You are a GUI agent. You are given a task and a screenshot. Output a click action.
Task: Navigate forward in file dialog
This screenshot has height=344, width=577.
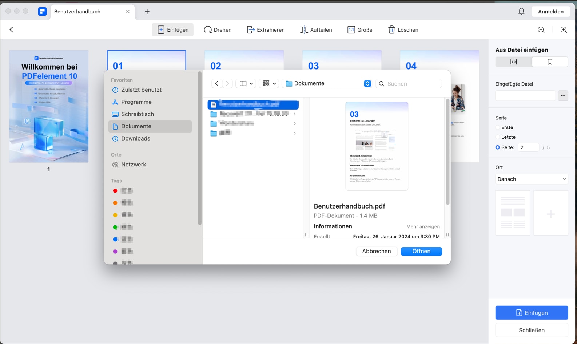227,83
